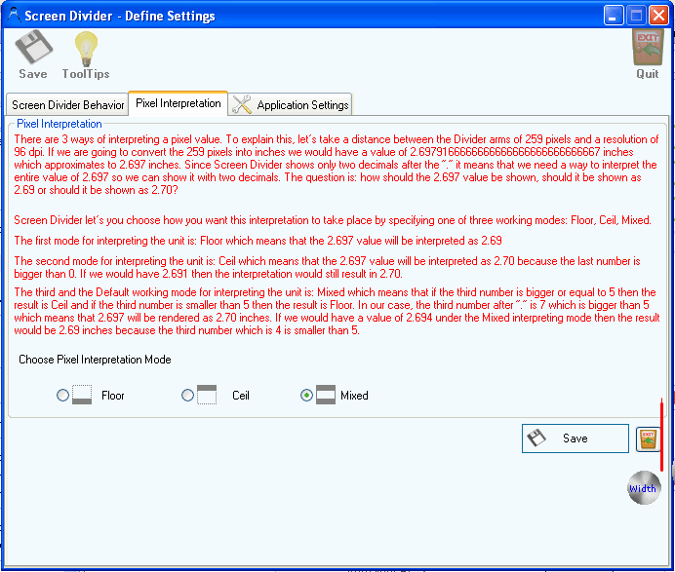The height and width of the screenshot is (572, 675).
Task: Click the Mixed mode illustration icon
Action: 326,395
